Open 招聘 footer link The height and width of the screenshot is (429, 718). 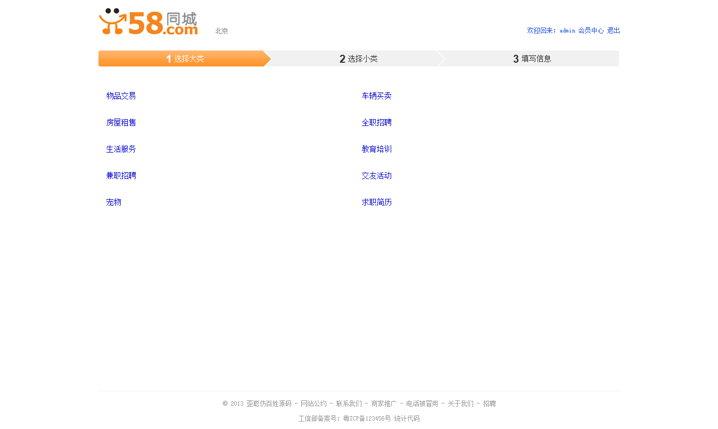490,404
